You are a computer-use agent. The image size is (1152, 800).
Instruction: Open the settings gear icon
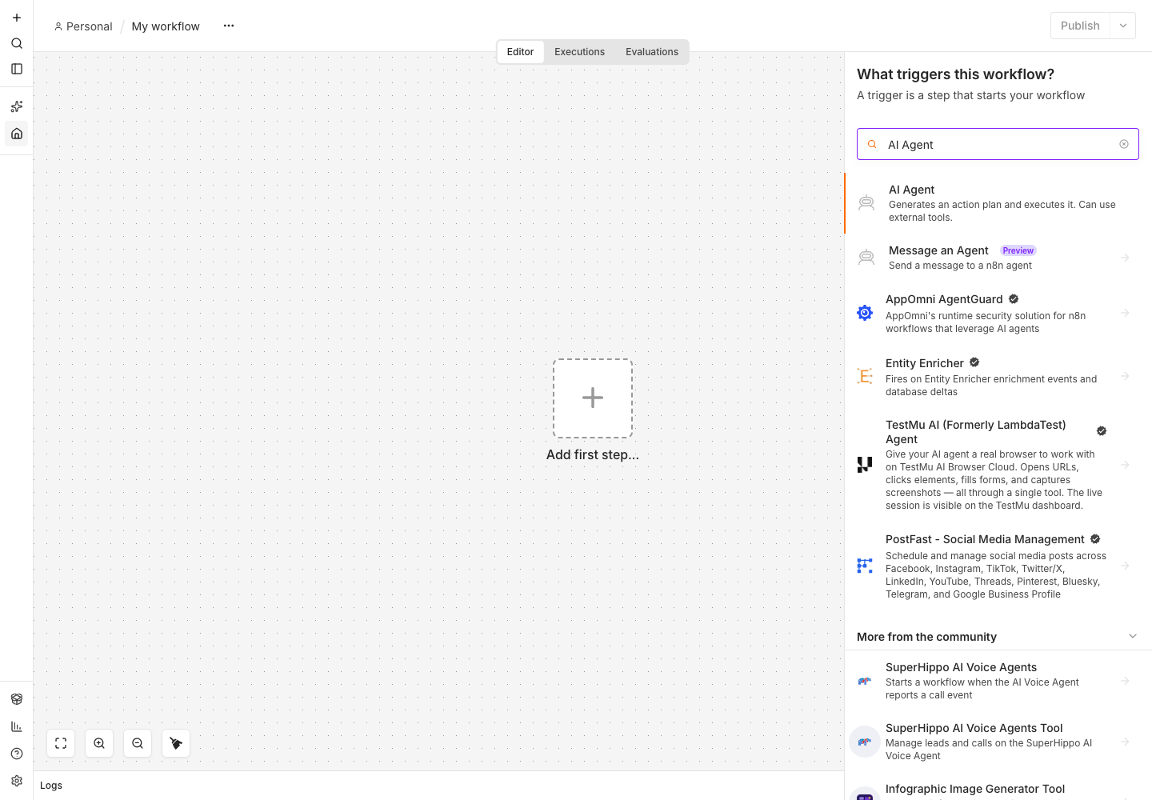coord(17,781)
